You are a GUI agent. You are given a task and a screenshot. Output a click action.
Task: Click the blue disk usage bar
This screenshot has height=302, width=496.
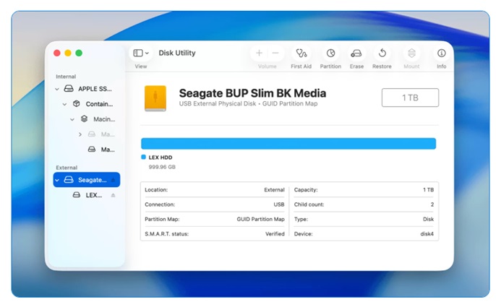(x=288, y=144)
